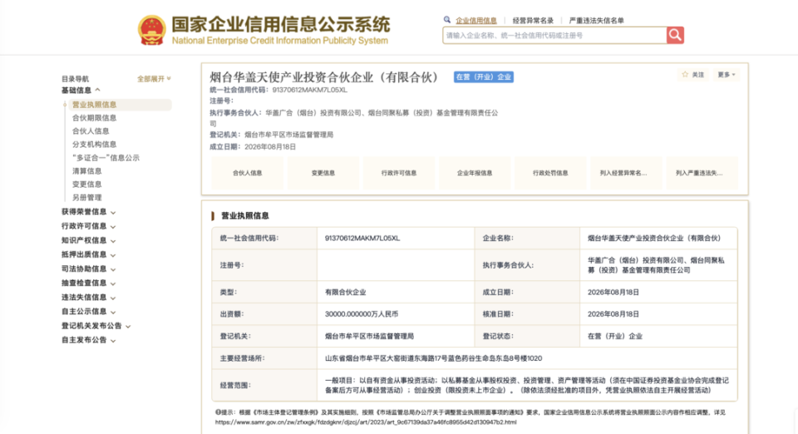
Task: Collapse the 基础信息 section
Action: point(81,90)
